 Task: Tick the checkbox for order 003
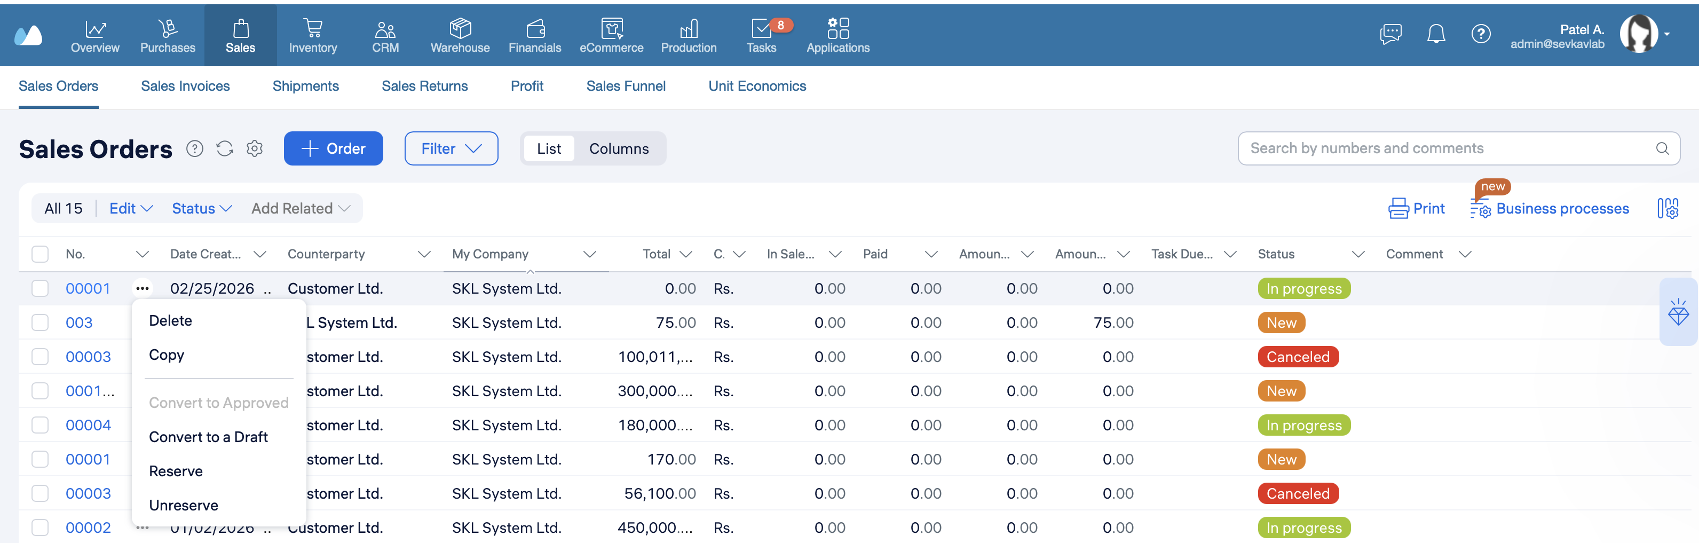click(40, 322)
